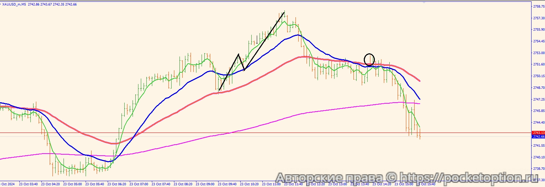Click the 2758.70 label on price scale
Screen dimensions: 545x187
click(538, 7)
